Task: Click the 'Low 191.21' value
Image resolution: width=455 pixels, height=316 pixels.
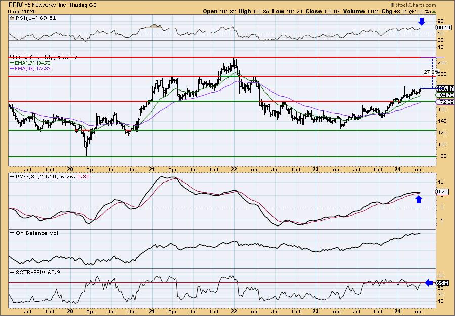Action: [x=288, y=11]
